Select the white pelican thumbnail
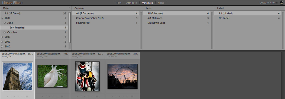This screenshot has width=285, height=99. click(x=53, y=76)
